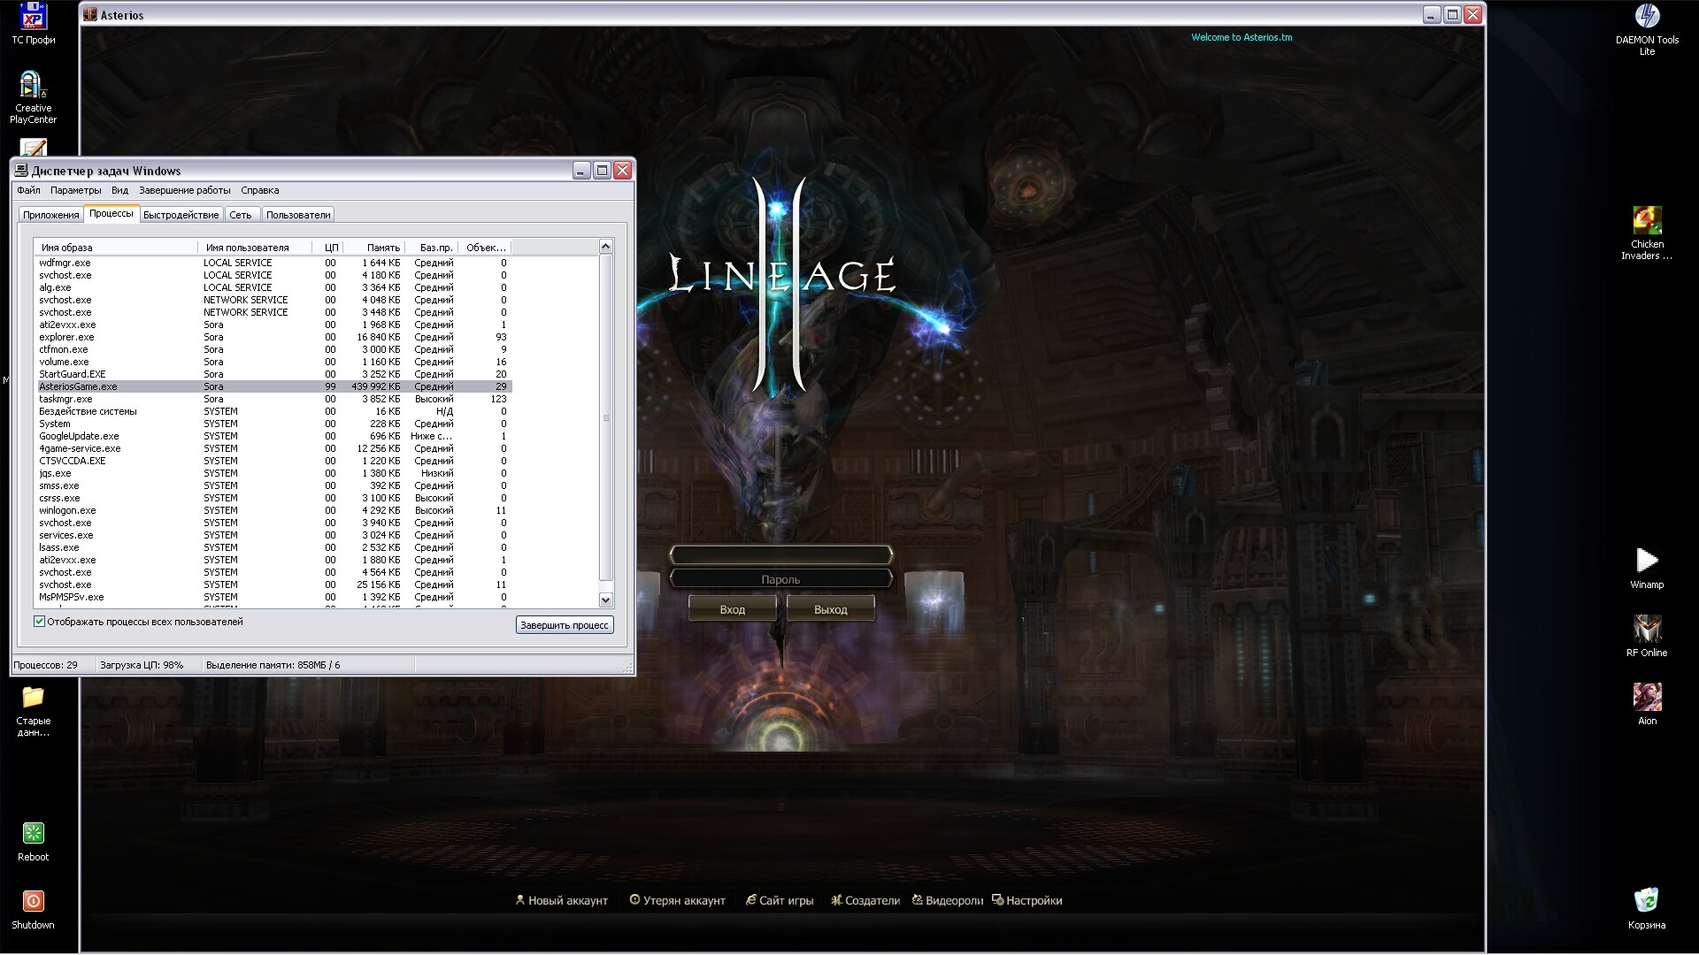Open the Видеоролы link
This screenshot has height=955, width=1699.
(948, 900)
